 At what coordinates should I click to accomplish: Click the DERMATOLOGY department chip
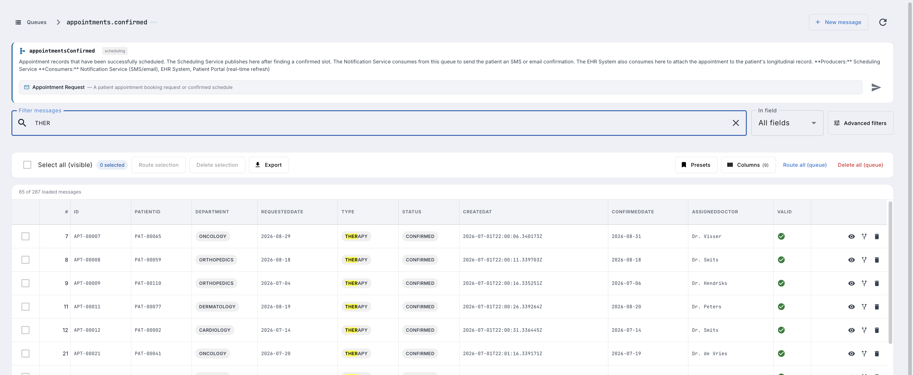[x=217, y=307]
